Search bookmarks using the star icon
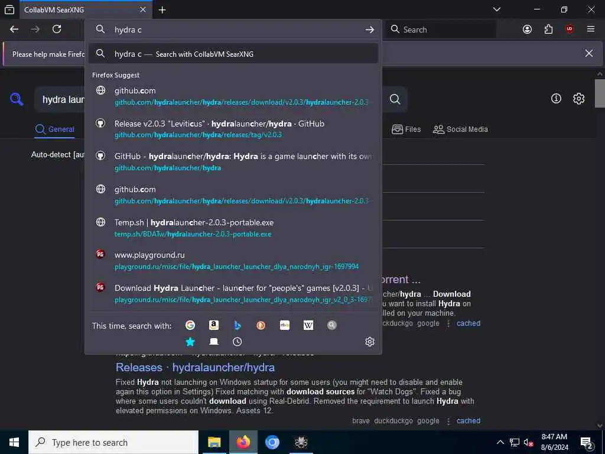This screenshot has width=605, height=454. (x=190, y=342)
